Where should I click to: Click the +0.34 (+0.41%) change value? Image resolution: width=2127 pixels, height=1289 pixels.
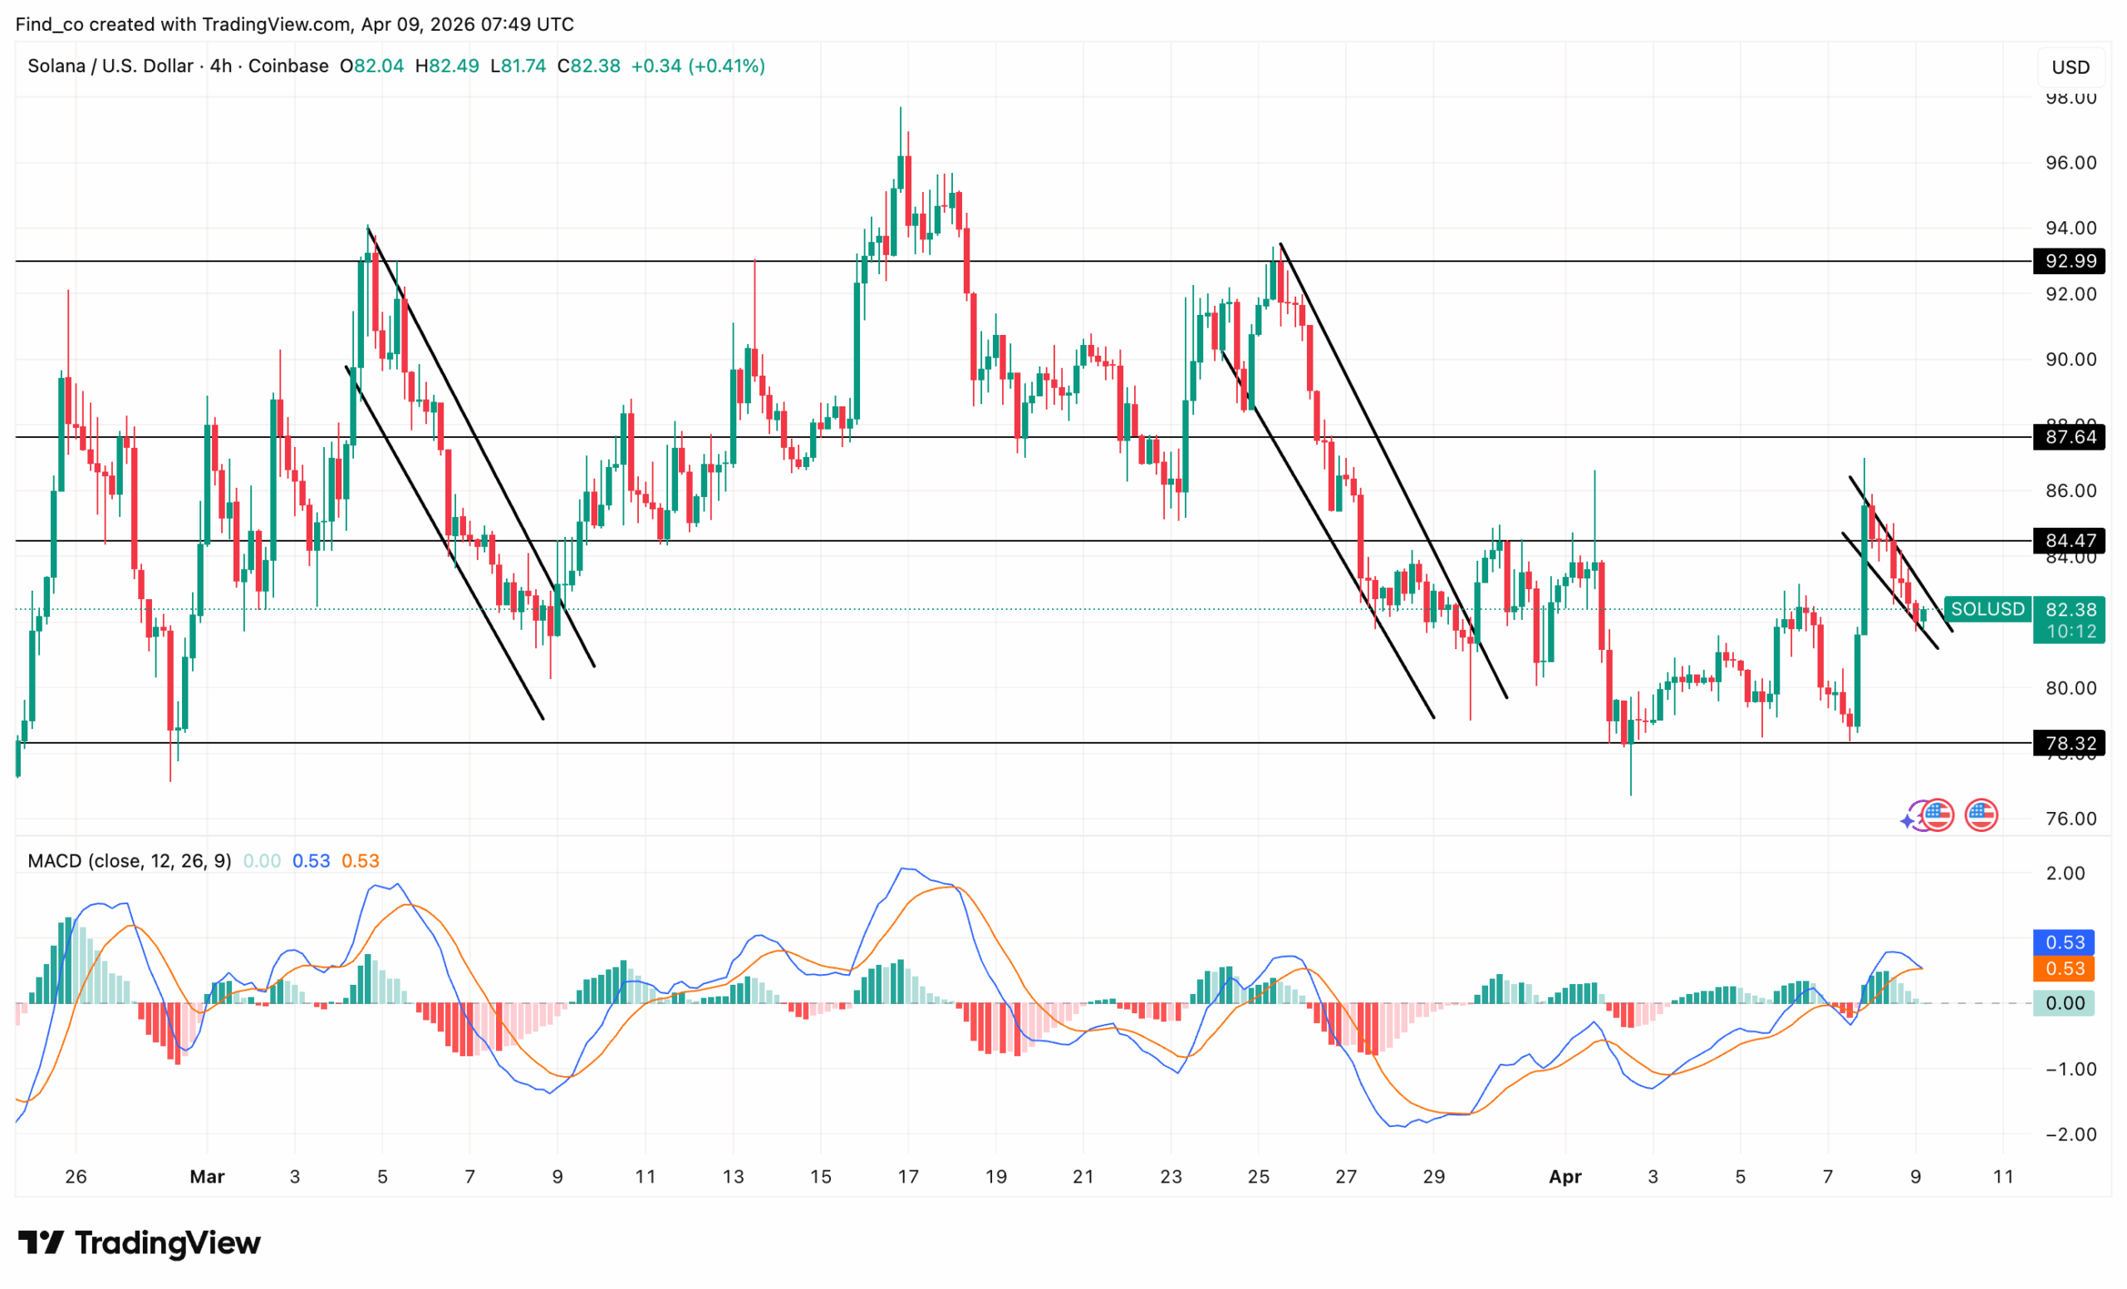pos(699,66)
